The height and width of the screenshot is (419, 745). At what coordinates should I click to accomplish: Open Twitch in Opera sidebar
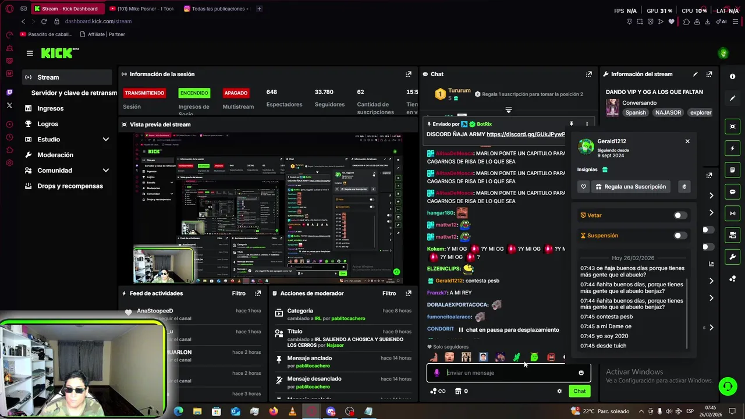point(9,93)
